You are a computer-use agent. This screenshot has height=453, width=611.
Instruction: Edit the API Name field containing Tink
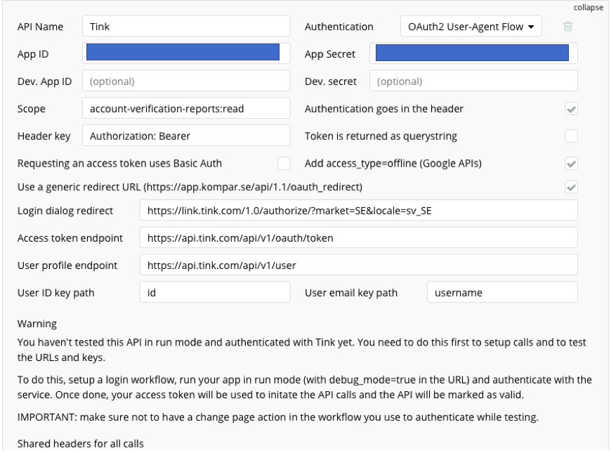click(x=186, y=27)
